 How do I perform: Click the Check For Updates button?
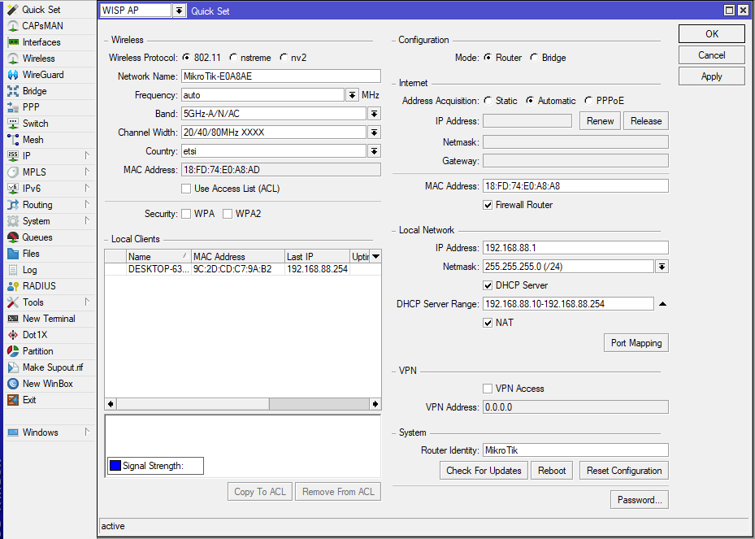pos(483,470)
